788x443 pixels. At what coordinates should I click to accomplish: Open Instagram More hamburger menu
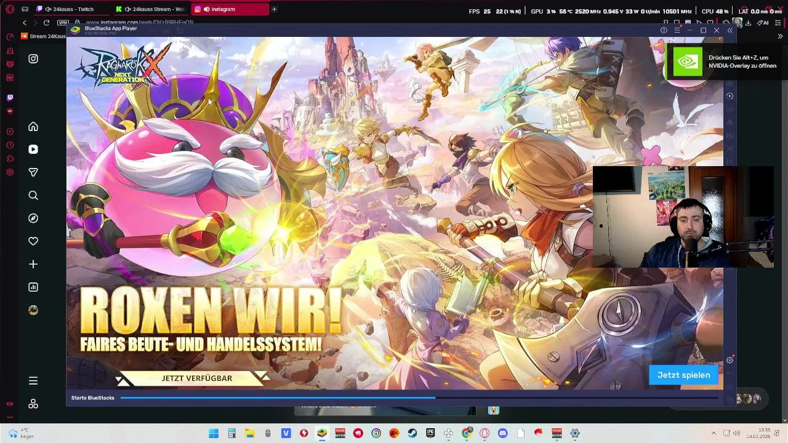click(x=33, y=381)
